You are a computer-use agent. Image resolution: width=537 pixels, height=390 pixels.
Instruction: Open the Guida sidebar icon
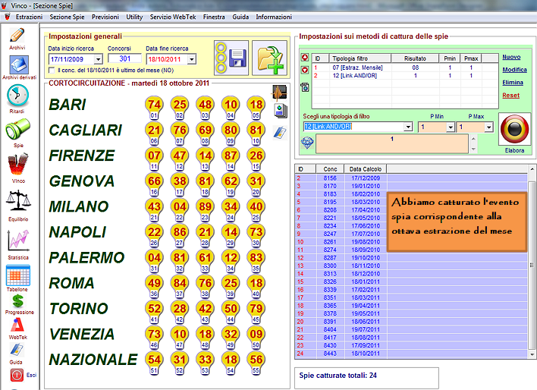pos(17,350)
